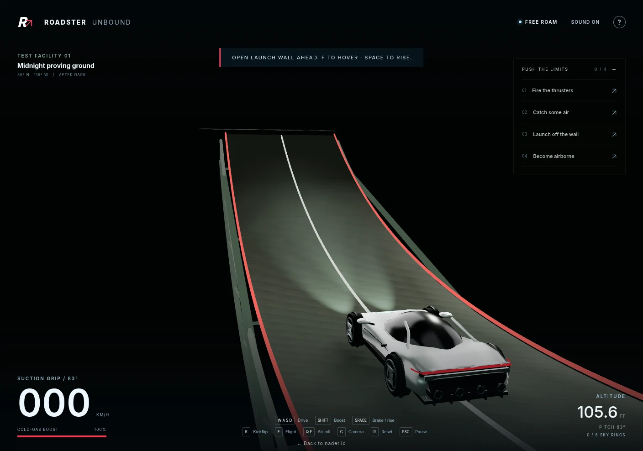Toggle Free Roam mode
The image size is (643, 451).
click(x=538, y=22)
